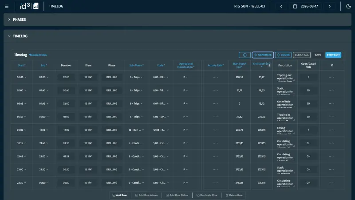The width and height of the screenshot is (355, 200).
Task: Click CLEAR ALL button
Action: (x=302, y=55)
